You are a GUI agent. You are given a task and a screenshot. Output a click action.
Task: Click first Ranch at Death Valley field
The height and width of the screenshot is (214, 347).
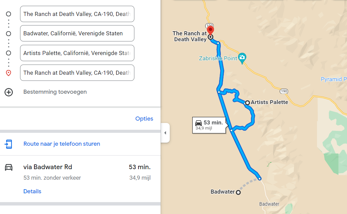pos(77,14)
